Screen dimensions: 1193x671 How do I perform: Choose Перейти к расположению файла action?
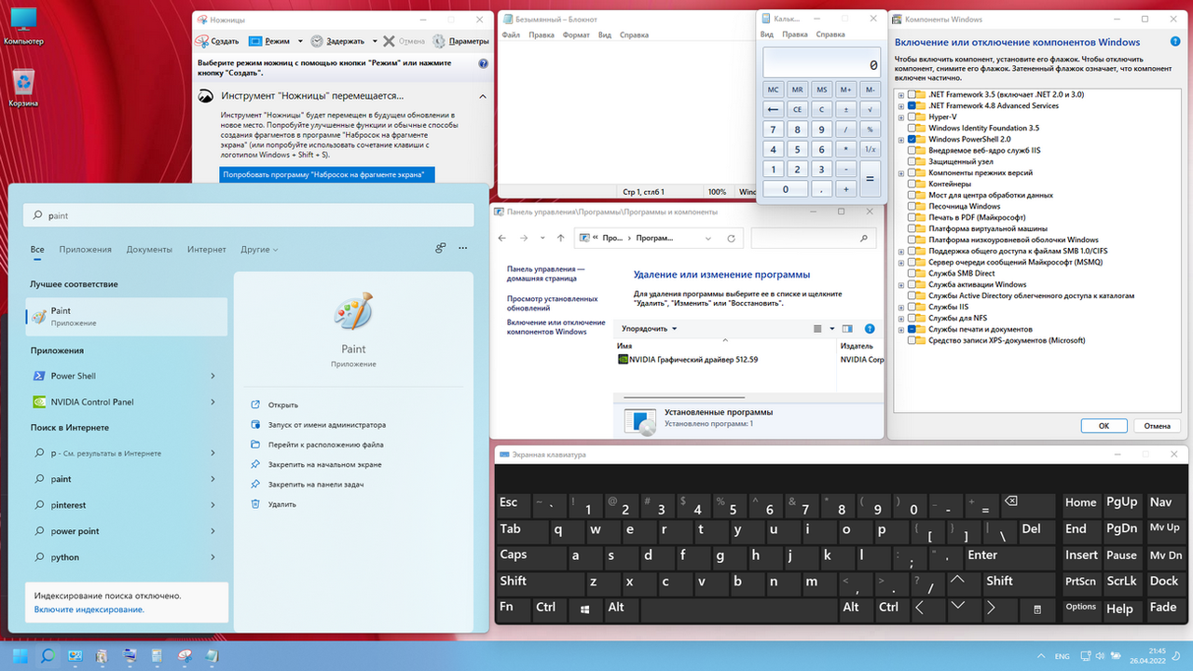click(317, 445)
